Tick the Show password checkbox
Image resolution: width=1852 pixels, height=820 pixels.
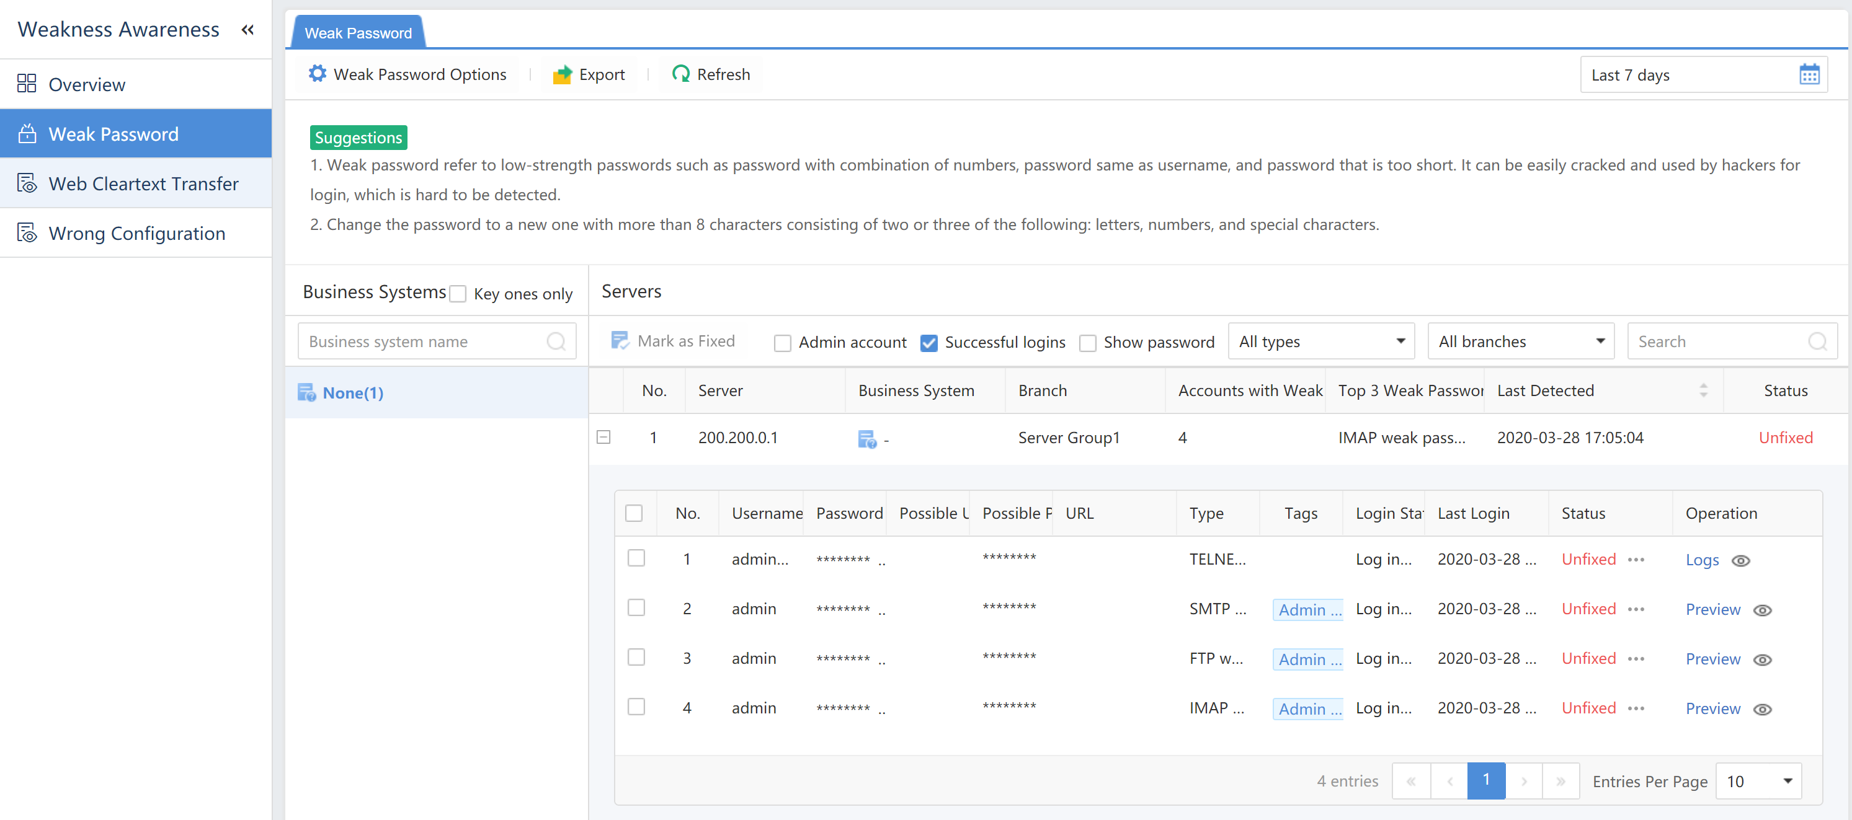click(1087, 343)
